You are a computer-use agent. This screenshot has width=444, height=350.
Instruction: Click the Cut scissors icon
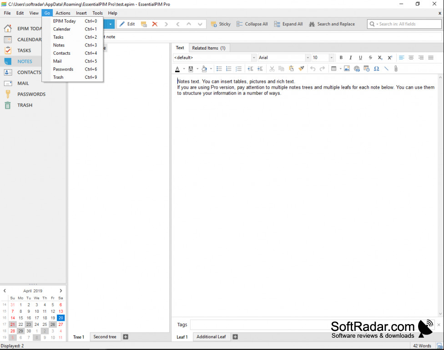click(272, 69)
